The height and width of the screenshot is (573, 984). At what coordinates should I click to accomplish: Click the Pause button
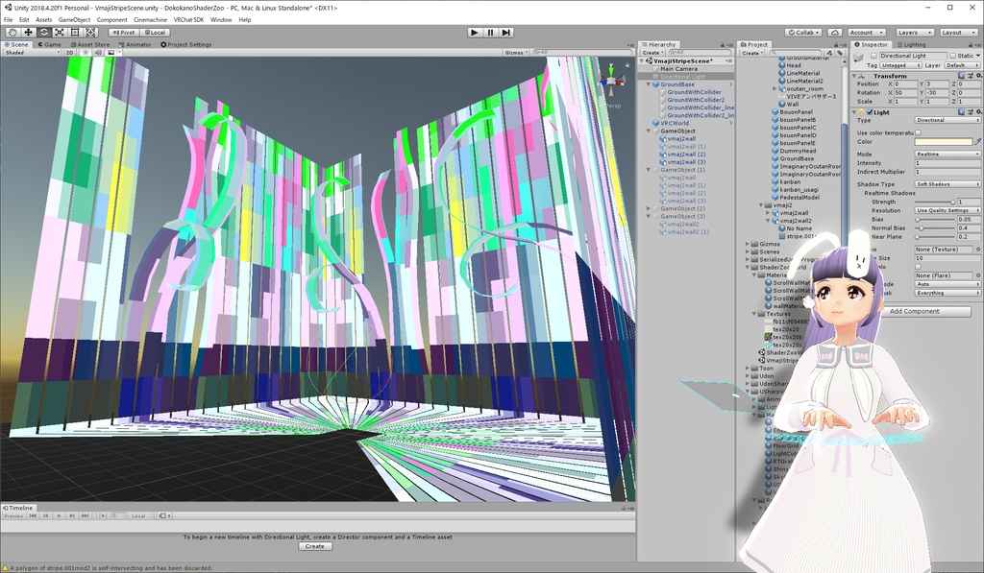coord(490,32)
